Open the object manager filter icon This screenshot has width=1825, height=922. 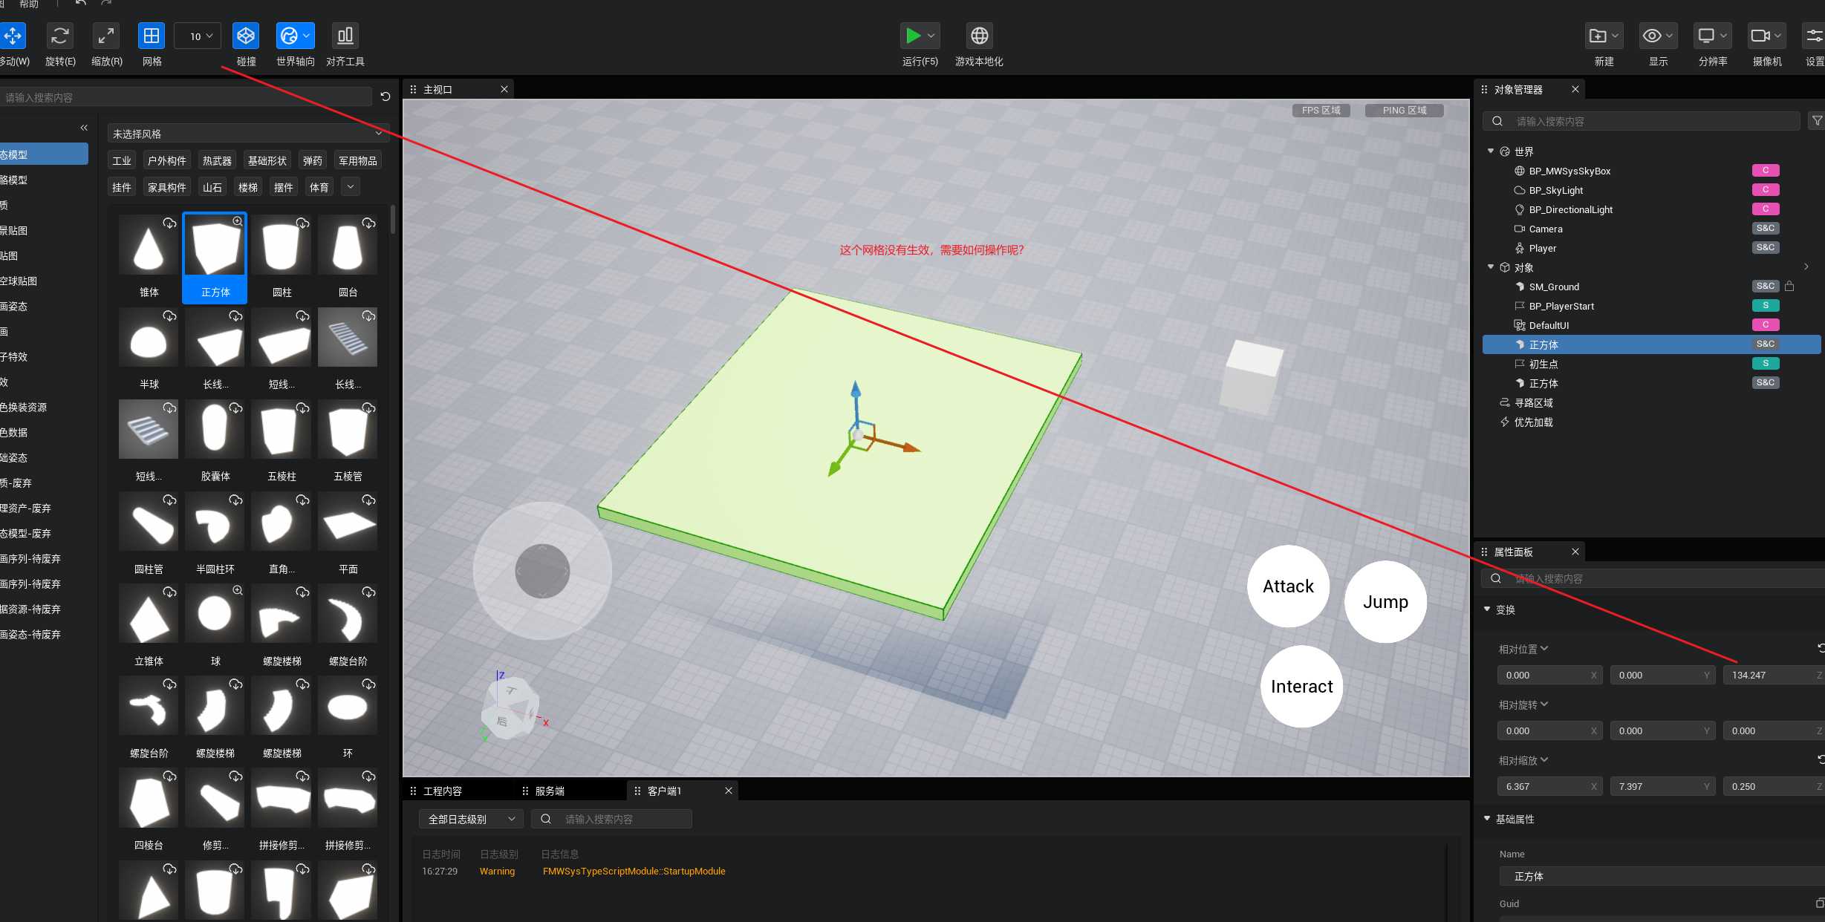pos(1816,121)
